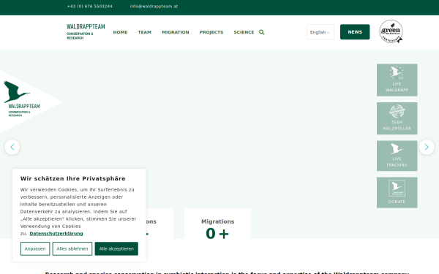Click the Waldrappteam header logo
The width and height of the screenshot is (439, 274).
tap(86, 32)
